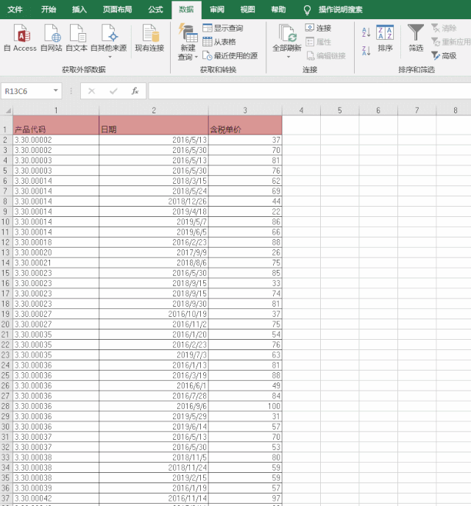Click the confirm checkmark in formula bar

tap(113, 91)
